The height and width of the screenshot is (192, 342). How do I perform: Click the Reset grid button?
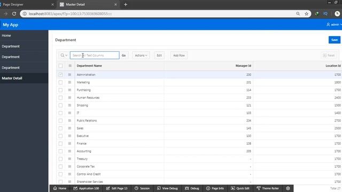click(x=329, y=55)
